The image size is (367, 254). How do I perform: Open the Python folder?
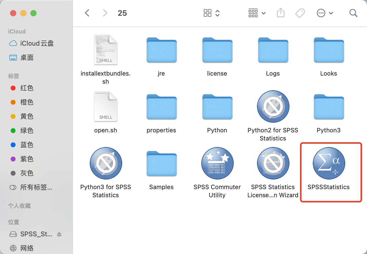coord(217,107)
